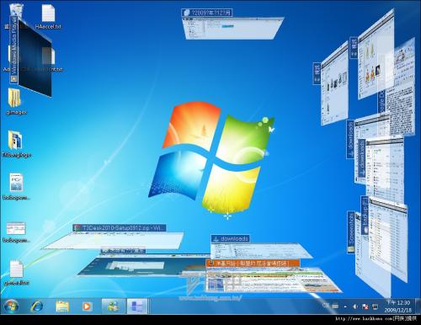The width and height of the screenshot is (421, 325).
Task: Open Windows Explorer folder taskbar icon
Action: pos(62,306)
